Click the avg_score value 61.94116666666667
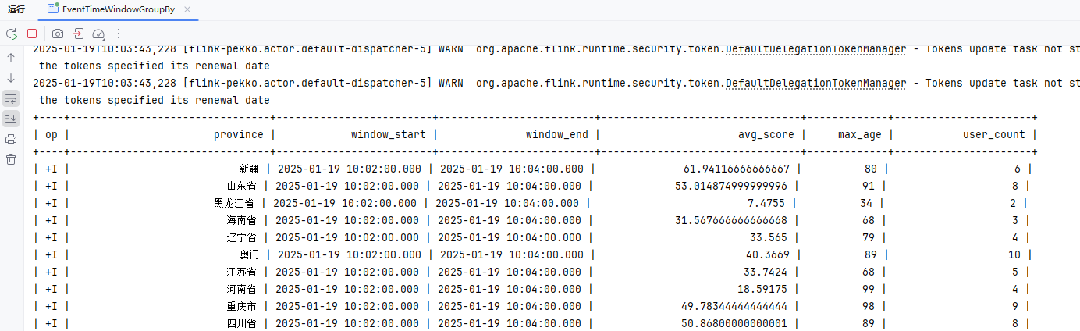 click(x=737, y=169)
